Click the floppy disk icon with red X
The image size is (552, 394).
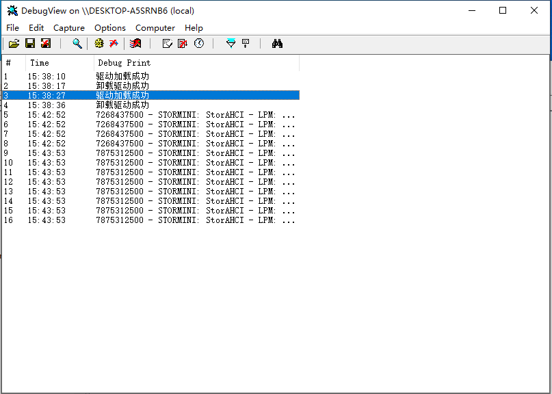point(46,43)
